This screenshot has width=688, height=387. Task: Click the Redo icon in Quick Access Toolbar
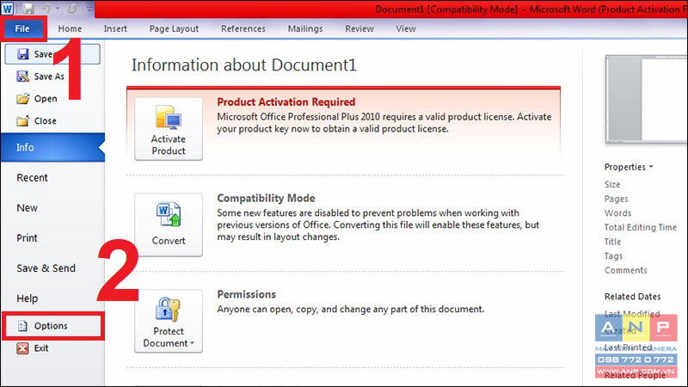pos(72,9)
